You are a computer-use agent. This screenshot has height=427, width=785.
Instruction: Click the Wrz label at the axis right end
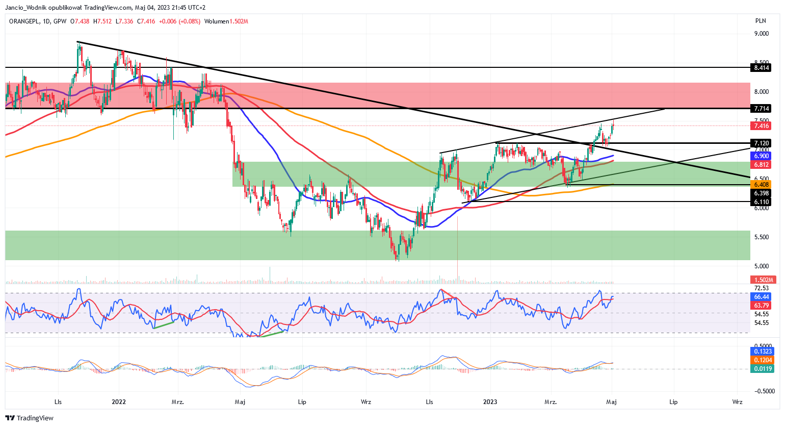click(x=737, y=402)
